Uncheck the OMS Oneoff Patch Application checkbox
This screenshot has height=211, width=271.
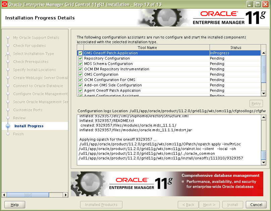[x=80, y=53]
